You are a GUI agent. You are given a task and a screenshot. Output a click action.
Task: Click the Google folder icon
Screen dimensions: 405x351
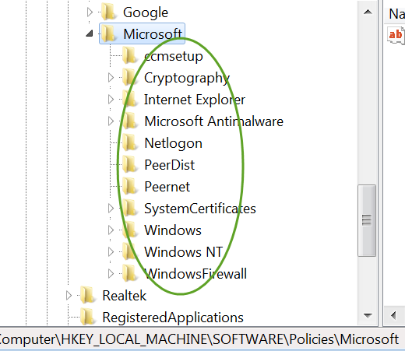pos(108,12)
